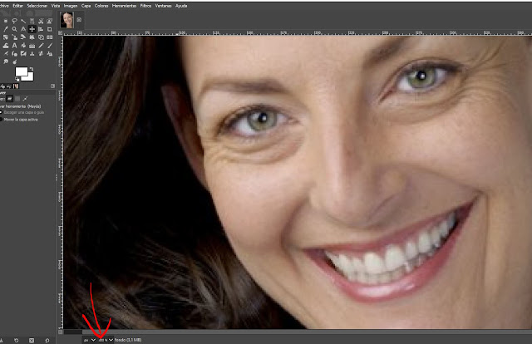
Task: Select the Flip tool
Action: pos(50,37)
